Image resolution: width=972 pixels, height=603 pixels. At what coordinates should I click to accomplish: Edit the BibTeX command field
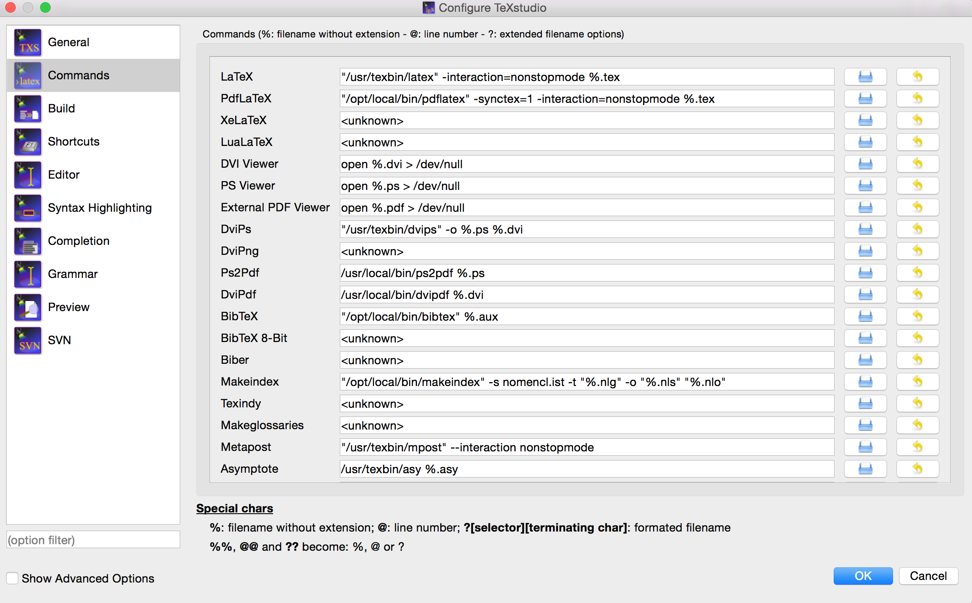pyautogui.click(x=587, y=316)
